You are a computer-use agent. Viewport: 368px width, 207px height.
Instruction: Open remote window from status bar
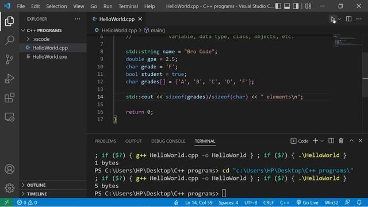coord(6,202)
